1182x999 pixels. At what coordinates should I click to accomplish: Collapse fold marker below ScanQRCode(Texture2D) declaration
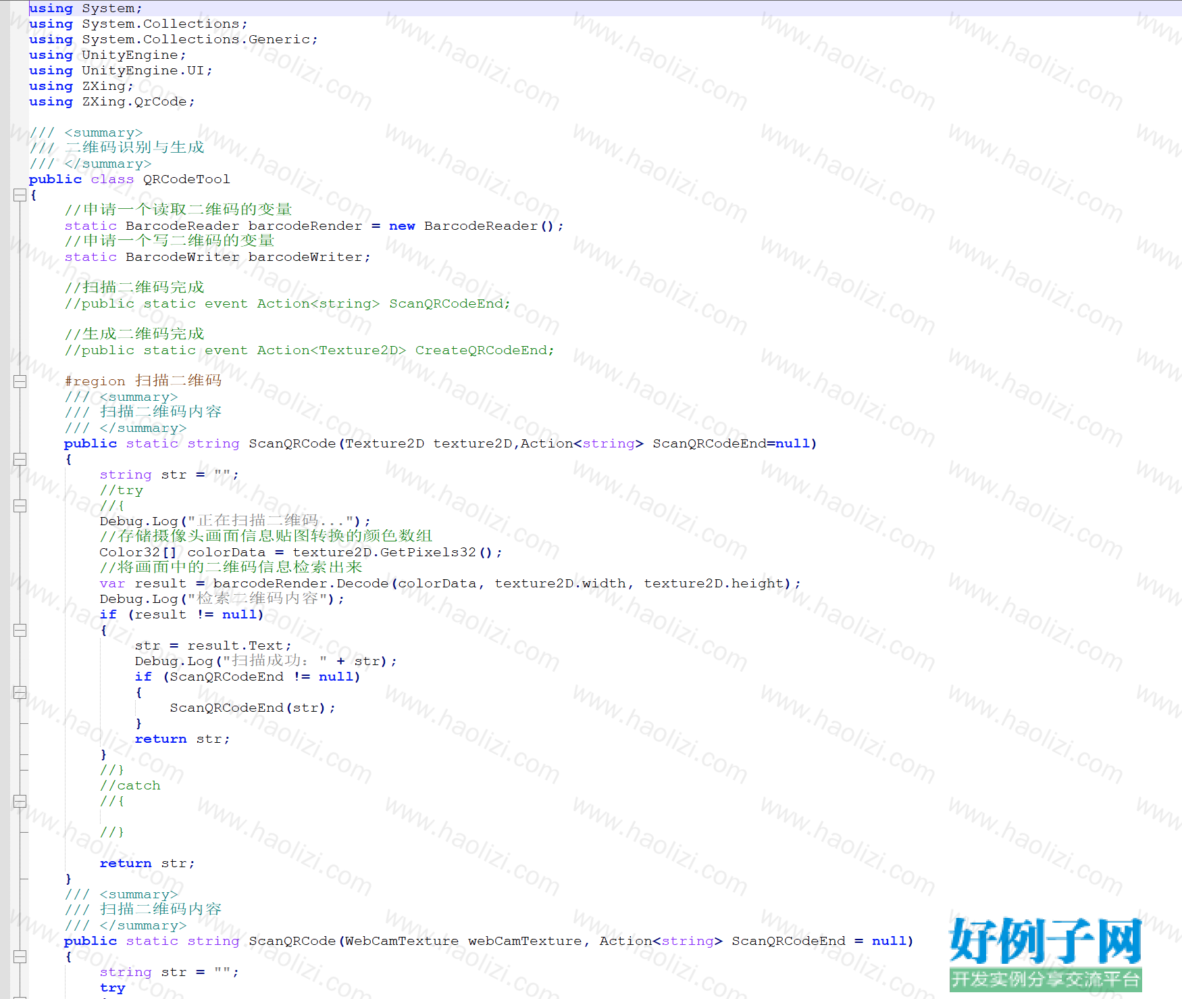point(20,459)
